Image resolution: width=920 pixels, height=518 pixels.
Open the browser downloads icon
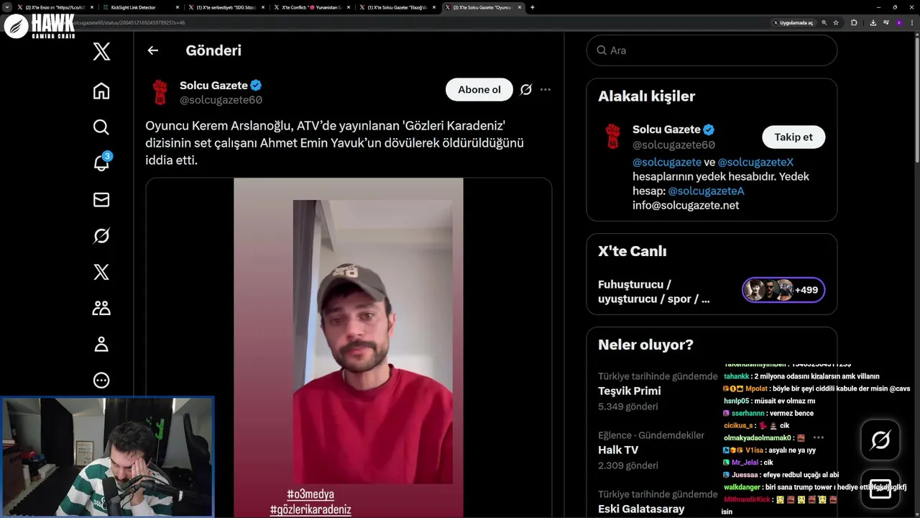coord(873,22)
